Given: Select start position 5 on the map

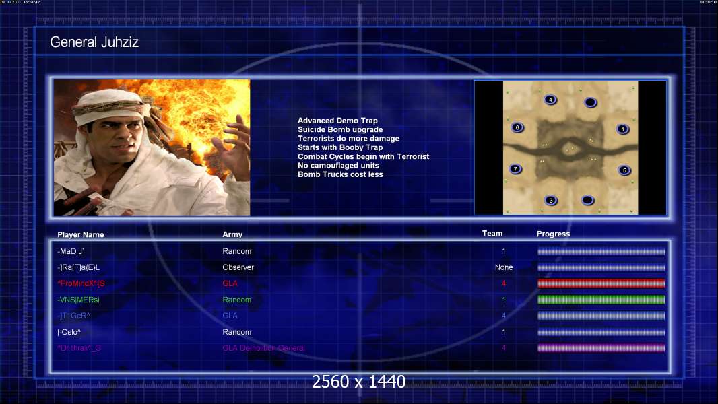Looking at the screenshot, I should [x=624, y=170].
